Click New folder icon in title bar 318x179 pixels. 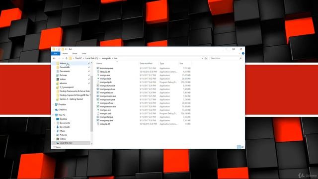(63, 49)
